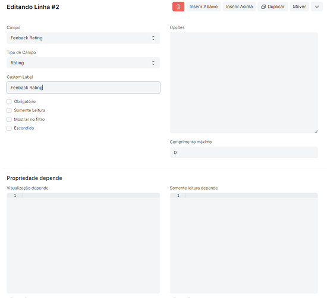Click the chevron-down collapse row icon

tap(317, 7)
